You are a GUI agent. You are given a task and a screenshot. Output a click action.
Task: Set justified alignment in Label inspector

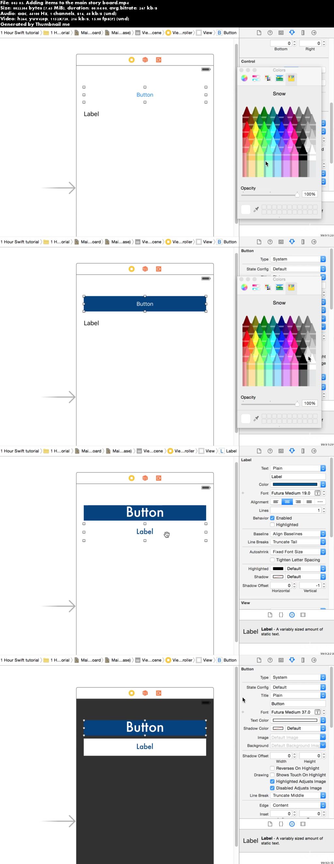309,502
